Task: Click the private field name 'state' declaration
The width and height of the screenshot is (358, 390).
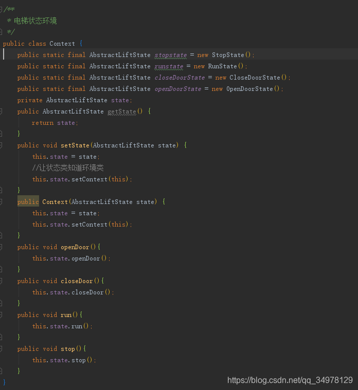Action: pyautogui.click(x=120, y=100)
